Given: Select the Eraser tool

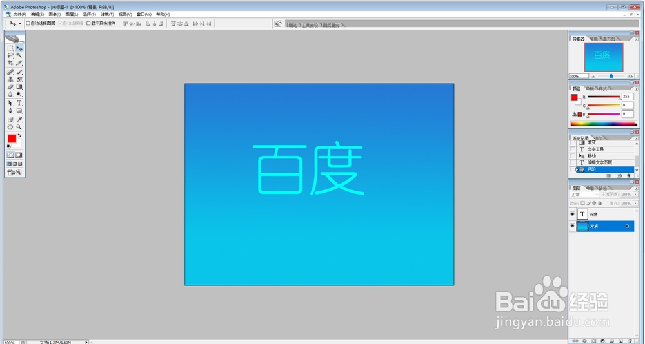Looking at the screenshot, I should tap(11, 87).
